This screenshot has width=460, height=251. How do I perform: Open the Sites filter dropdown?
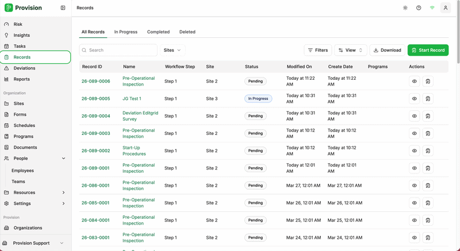172,51
